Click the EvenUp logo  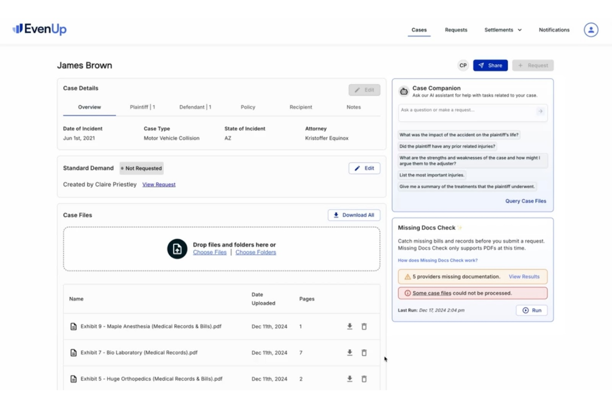tap(40, 29)
